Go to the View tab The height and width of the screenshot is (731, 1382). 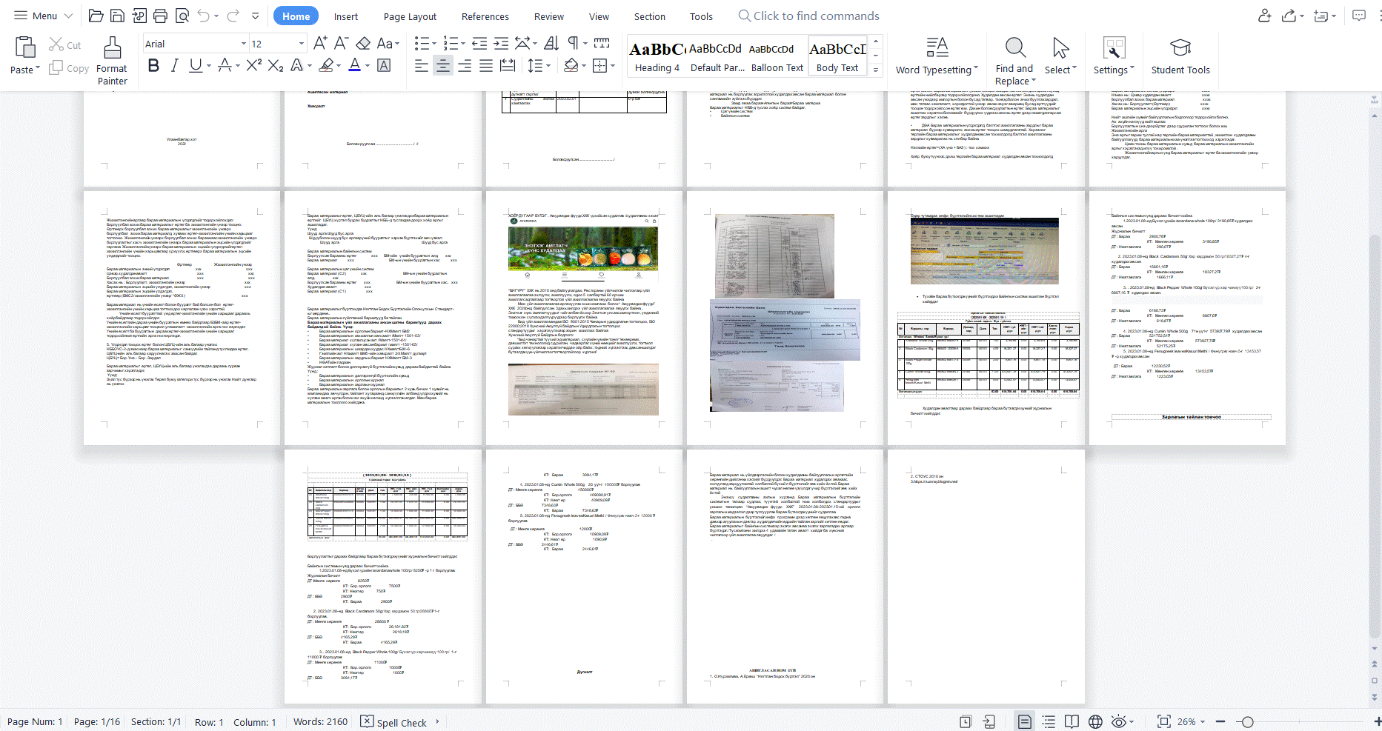pyautogui.click(x=599, y=16)
